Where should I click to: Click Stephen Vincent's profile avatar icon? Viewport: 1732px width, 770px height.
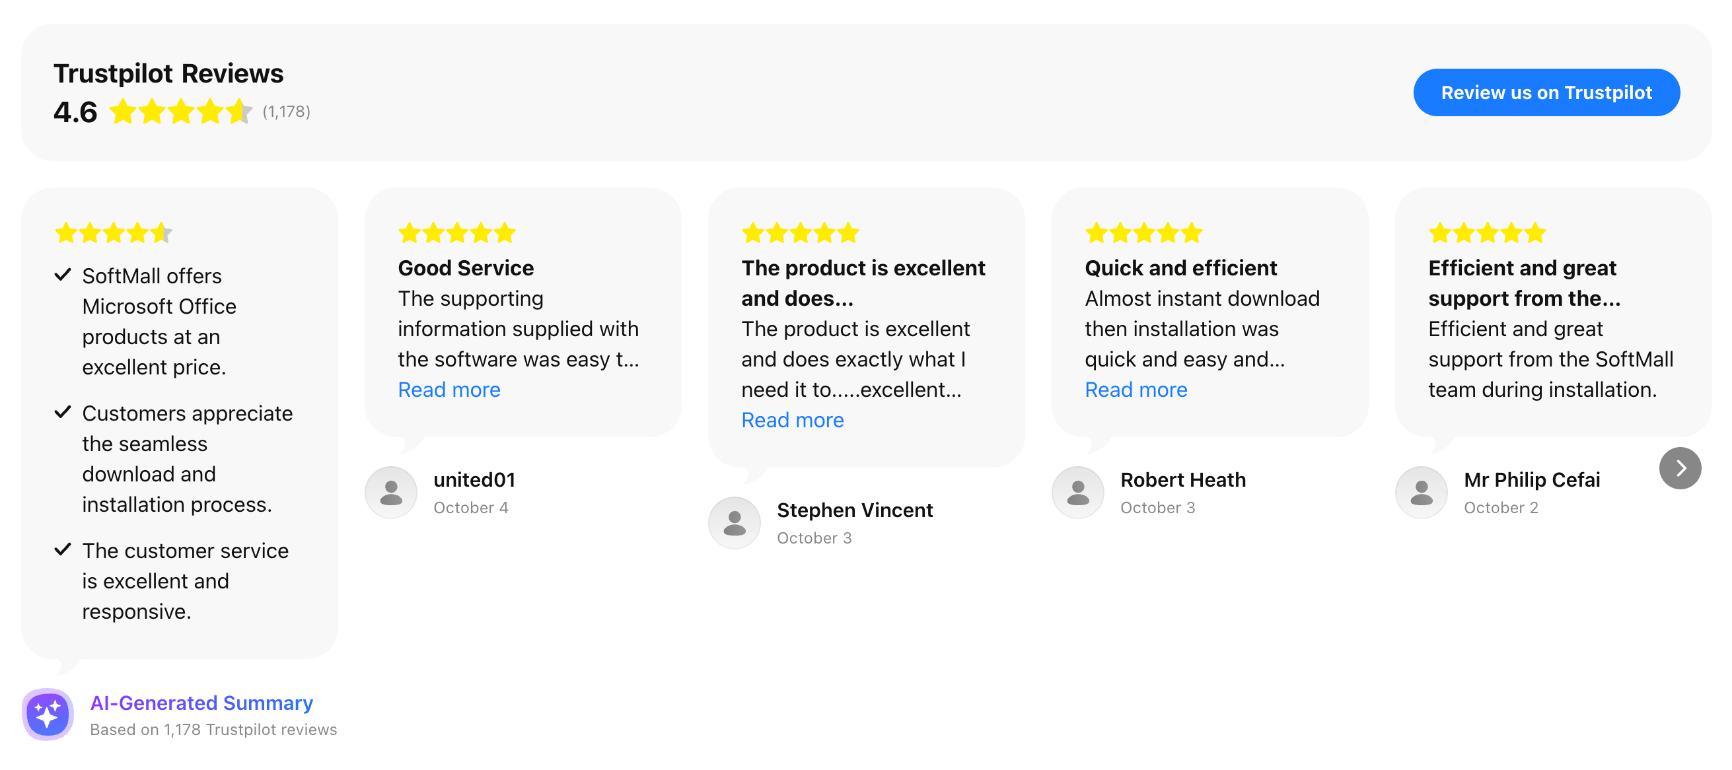735,523
